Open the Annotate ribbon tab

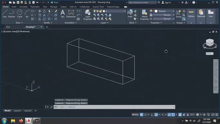tap(23, 7)
